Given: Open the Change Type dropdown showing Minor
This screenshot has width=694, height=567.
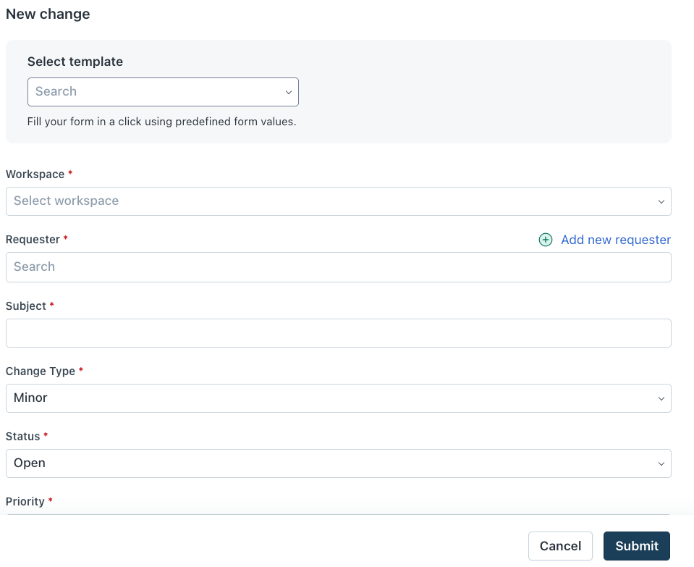Looking at the screenshot, I should pos(339,398).
